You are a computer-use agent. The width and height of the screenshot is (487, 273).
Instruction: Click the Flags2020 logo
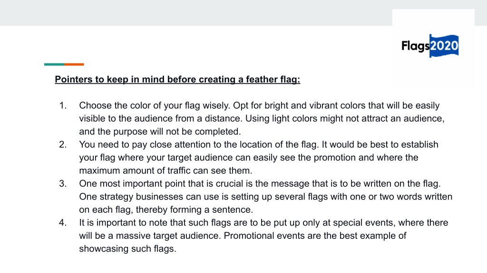tap(430, 46)
